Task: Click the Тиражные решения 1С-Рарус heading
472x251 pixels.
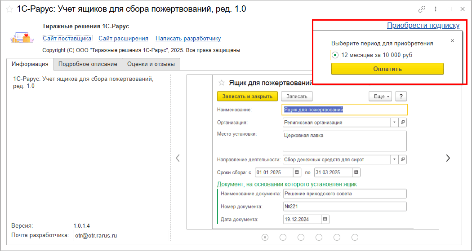Action: (x=86, y=26)
